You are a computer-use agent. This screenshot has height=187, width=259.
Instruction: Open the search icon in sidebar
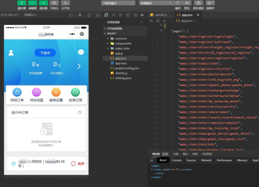pyautogui.click(x=114, y=15)
